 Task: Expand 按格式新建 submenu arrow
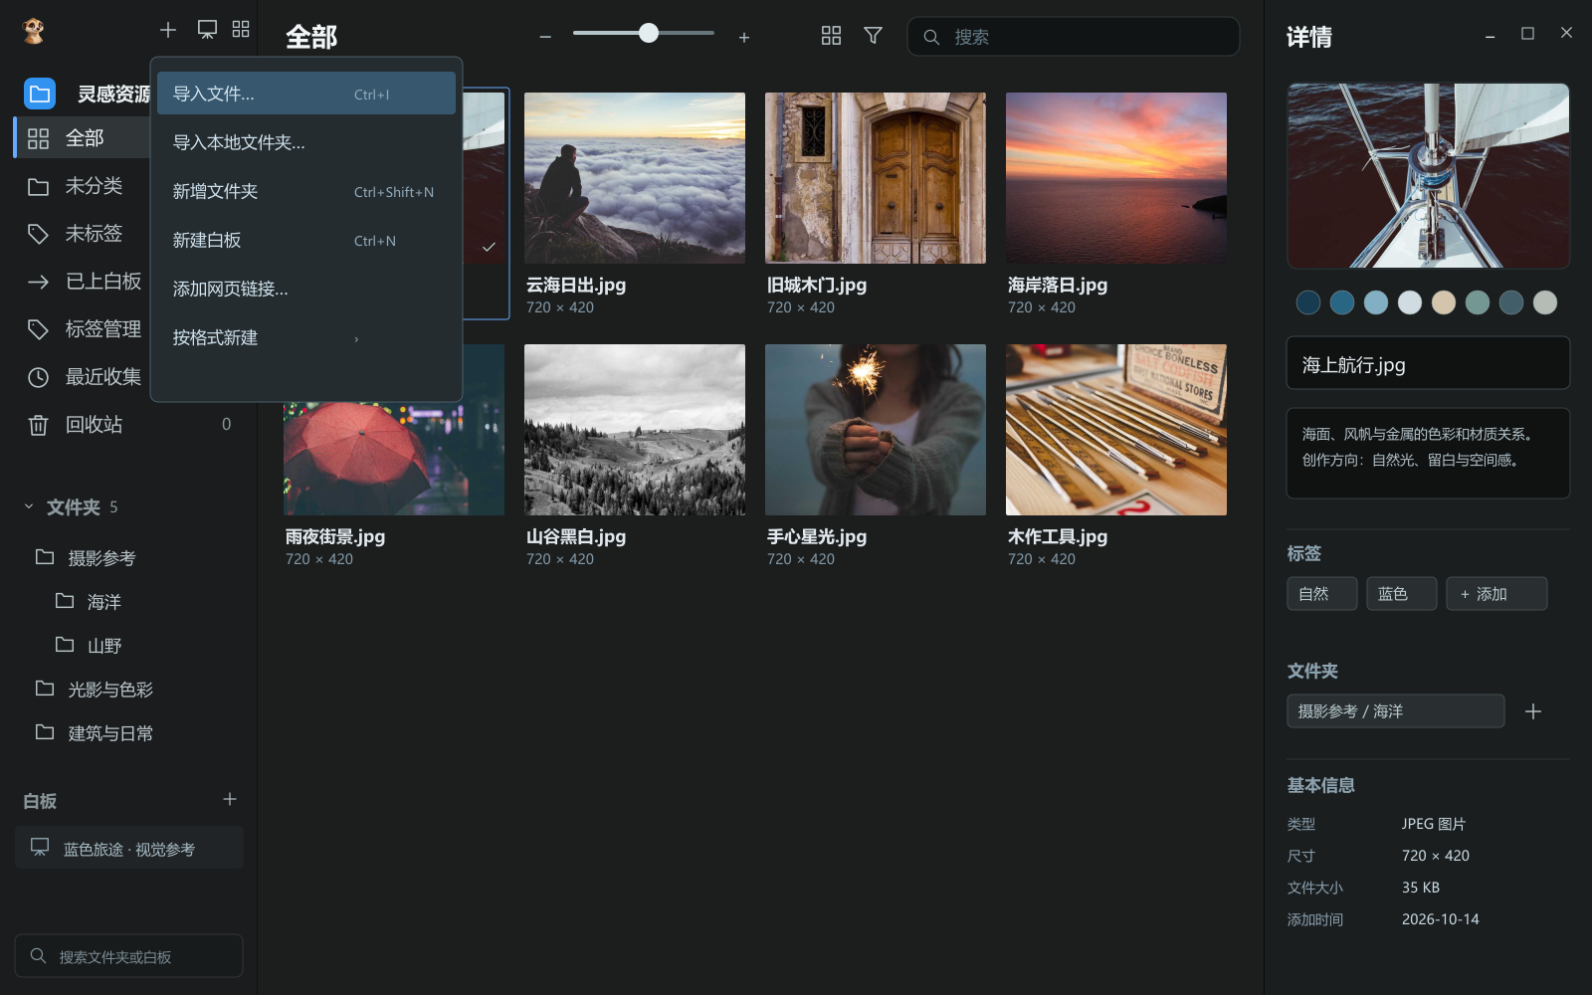coord(356,338)
